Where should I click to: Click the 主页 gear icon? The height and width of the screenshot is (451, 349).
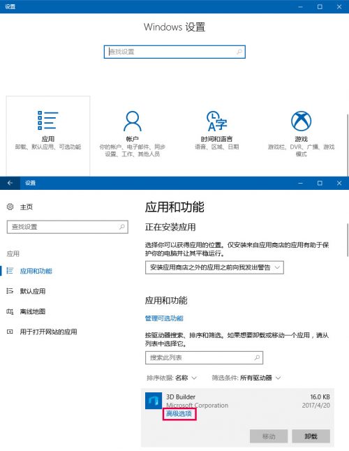click(10, 207)
